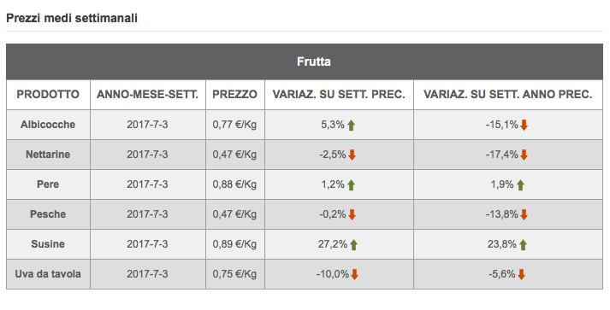This screenshot has height=310, width=610.
Task: Click green arrow next to Pere 1,9%
Action: coord(520,185)
